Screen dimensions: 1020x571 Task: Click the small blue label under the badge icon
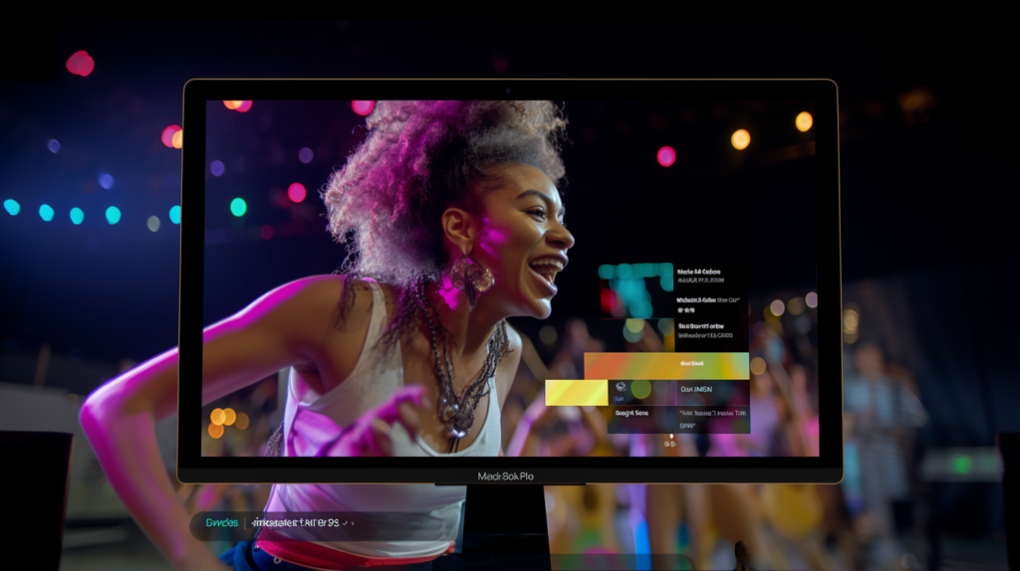point(618,400)
